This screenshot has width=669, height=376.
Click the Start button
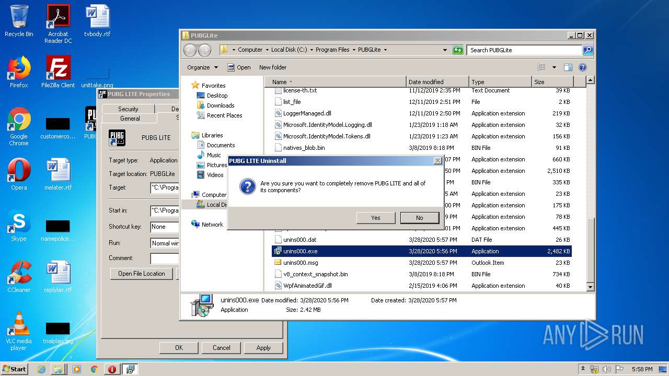[x=14, y=369]
